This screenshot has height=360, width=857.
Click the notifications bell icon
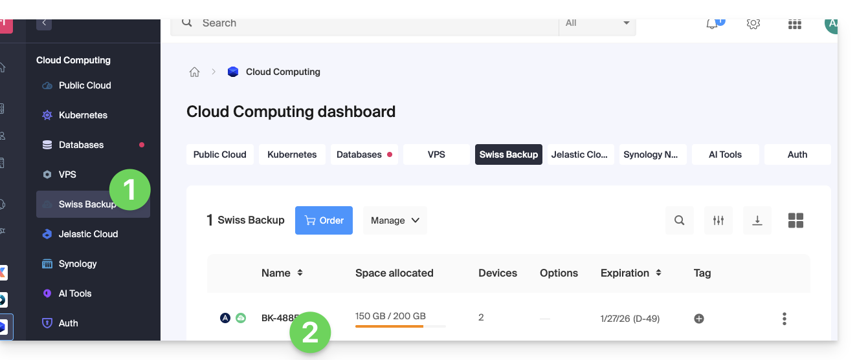tap(713, 24)
